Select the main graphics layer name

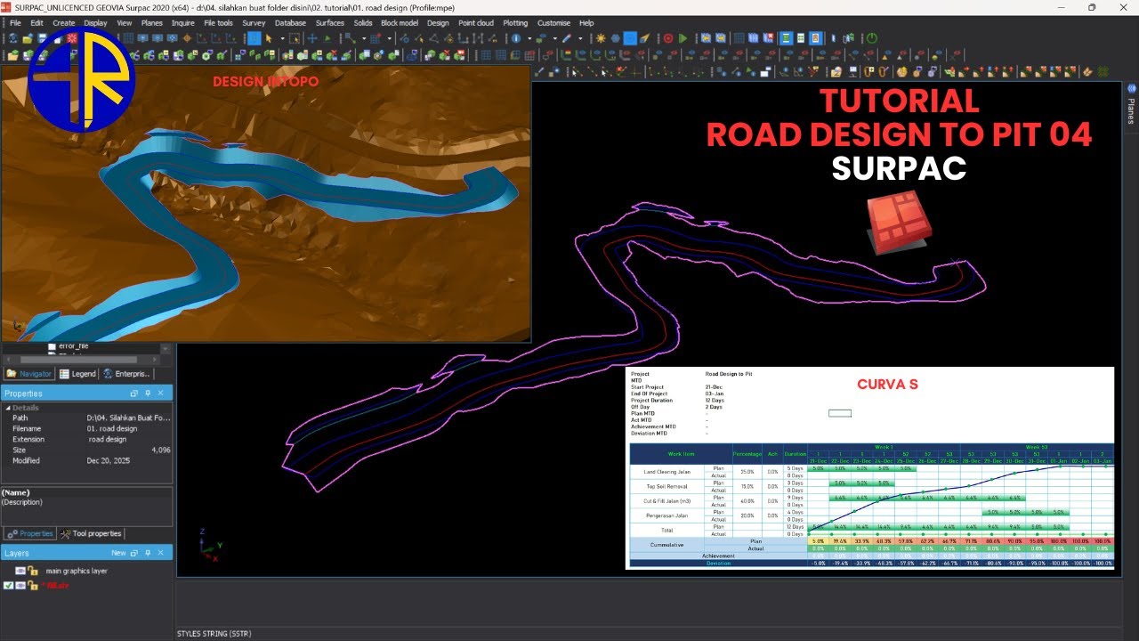click(77, 571)
